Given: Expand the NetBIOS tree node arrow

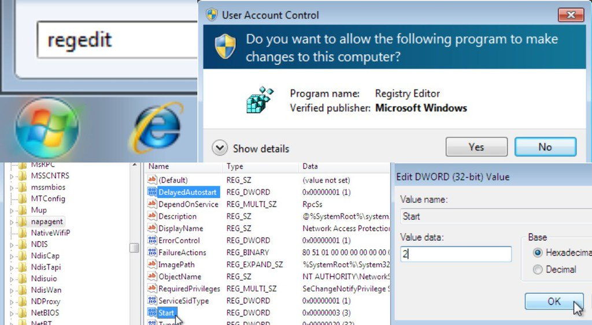Looking at the screenshot, I should click(x=12, y=313).
